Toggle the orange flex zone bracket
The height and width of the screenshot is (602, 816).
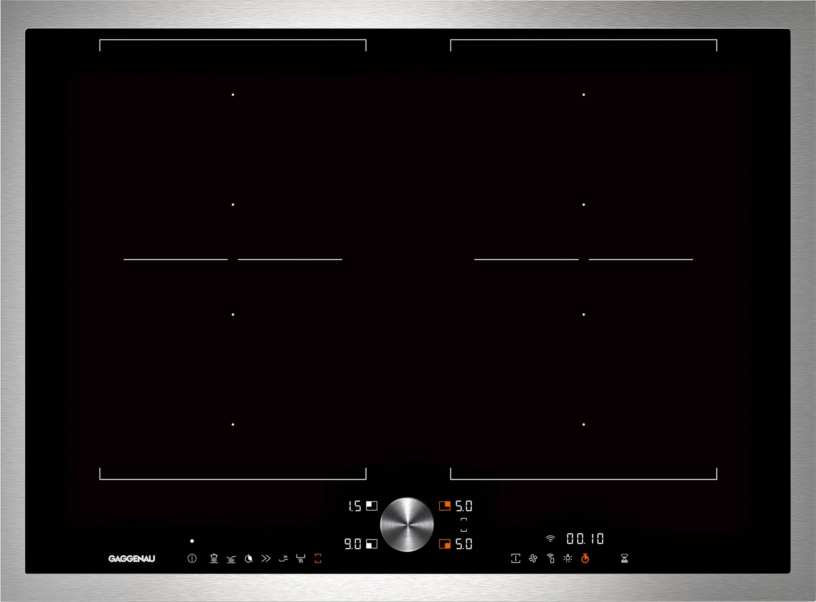pos(318,558)
